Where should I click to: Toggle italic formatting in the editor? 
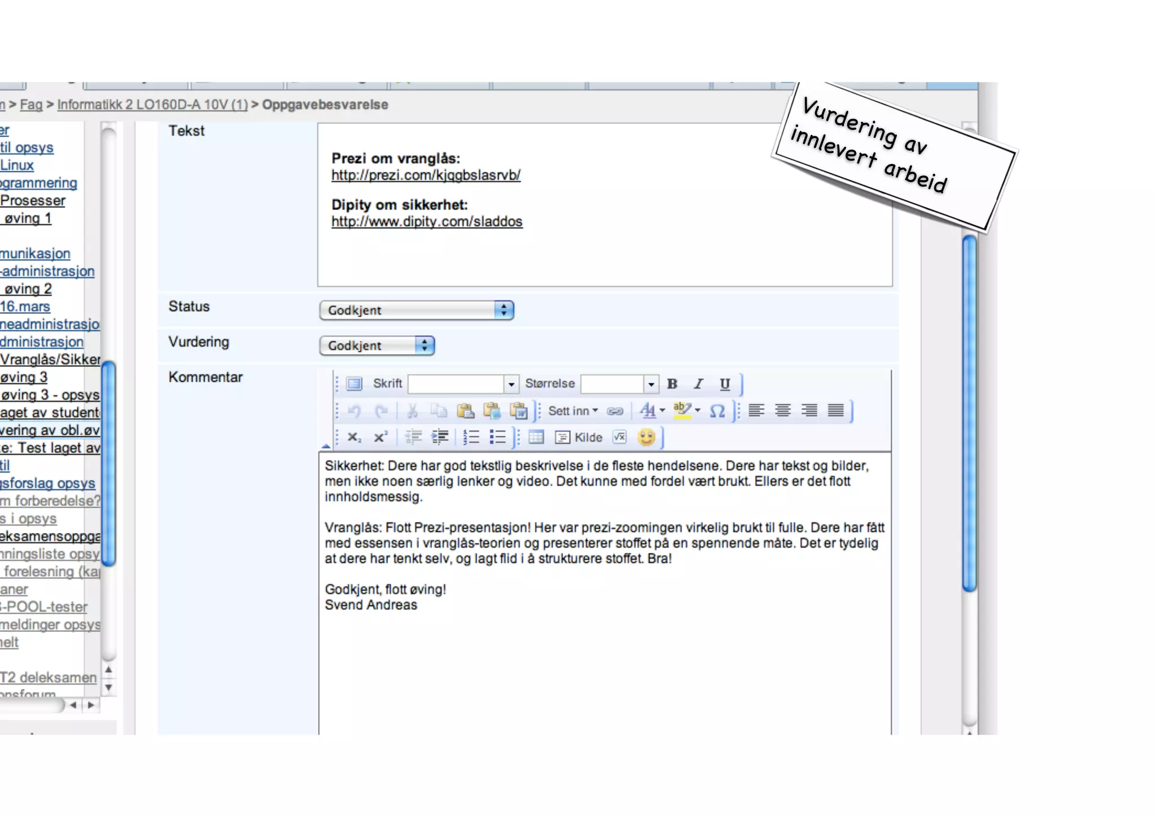[698, 384]
